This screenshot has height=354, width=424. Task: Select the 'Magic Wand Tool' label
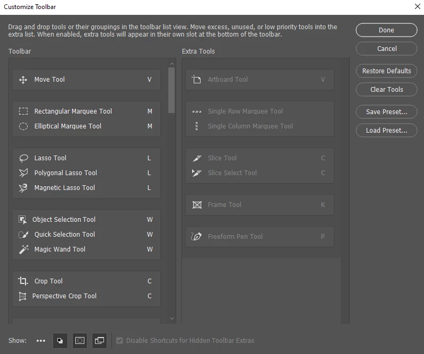coord(60,249)
